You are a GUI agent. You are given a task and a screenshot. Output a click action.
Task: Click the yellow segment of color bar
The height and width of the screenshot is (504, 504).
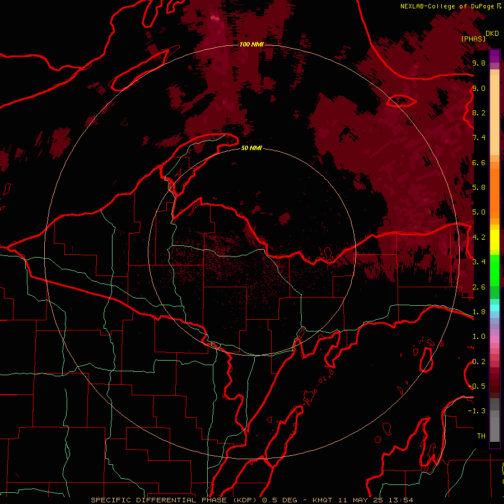click(494, 240)
